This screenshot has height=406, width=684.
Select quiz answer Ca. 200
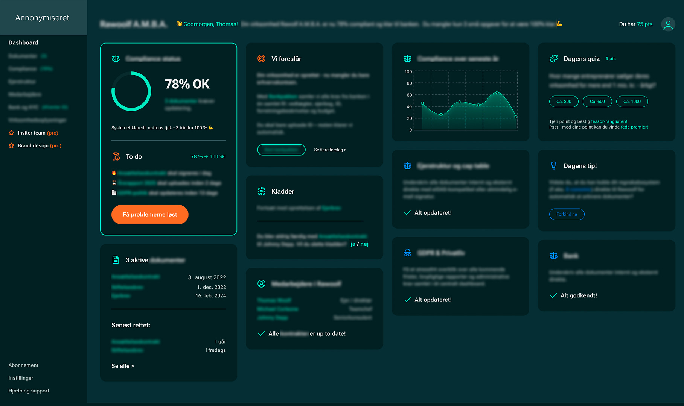point(564,101)
